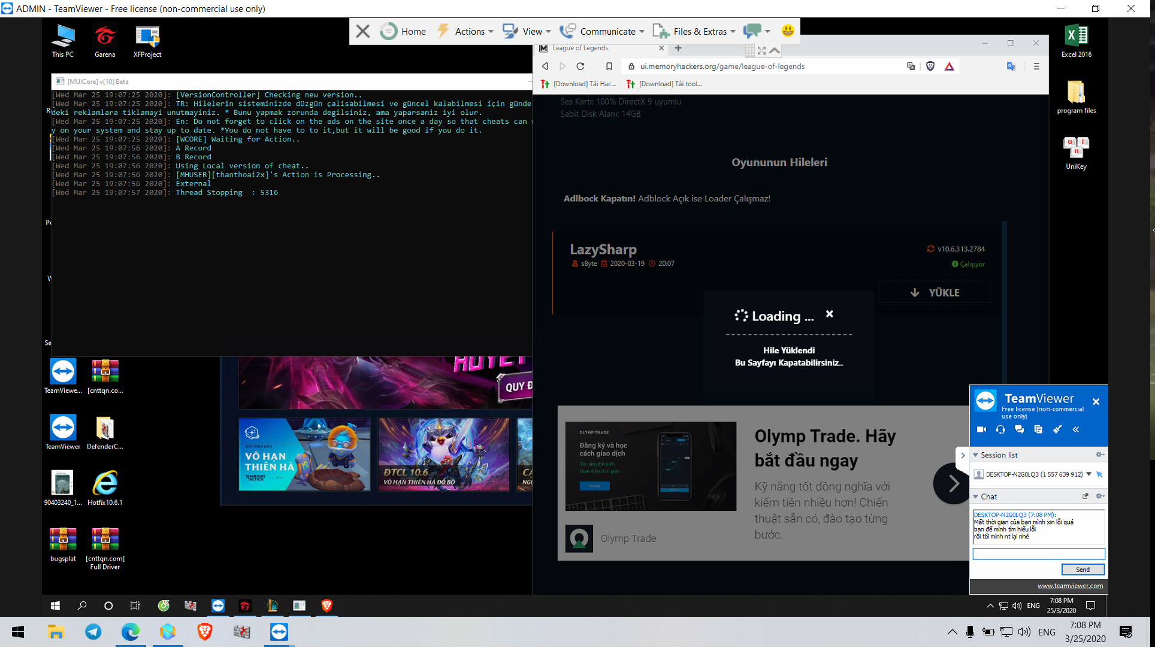Open the Actions dropdown menu
This screenshot has width=1155, height=648.
(x=465, y=31)
